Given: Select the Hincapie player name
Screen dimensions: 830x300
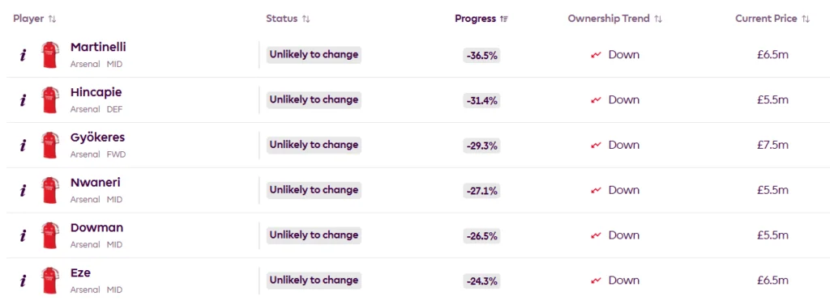Looking at the screenshot, I should click(x=96, y=92).
